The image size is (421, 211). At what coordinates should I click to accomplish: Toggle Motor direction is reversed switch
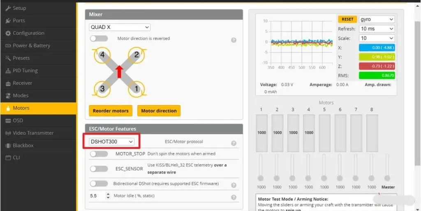coord(99,39)
